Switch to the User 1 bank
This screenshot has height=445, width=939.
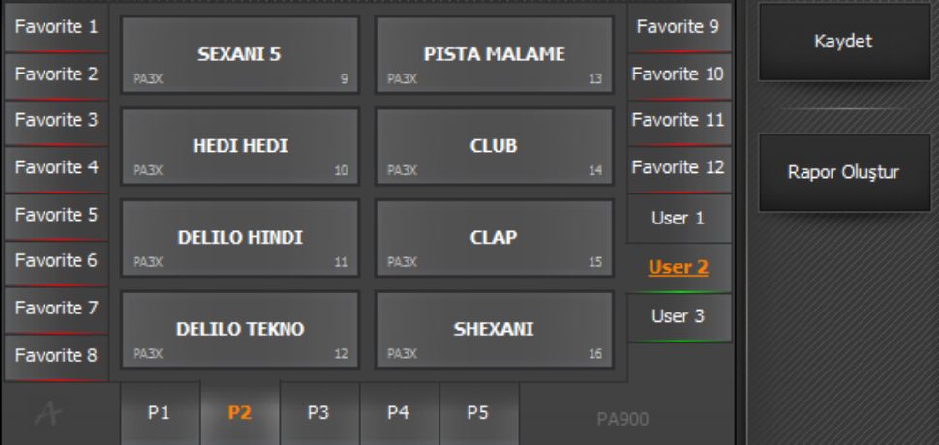click(x=679, y=218)
